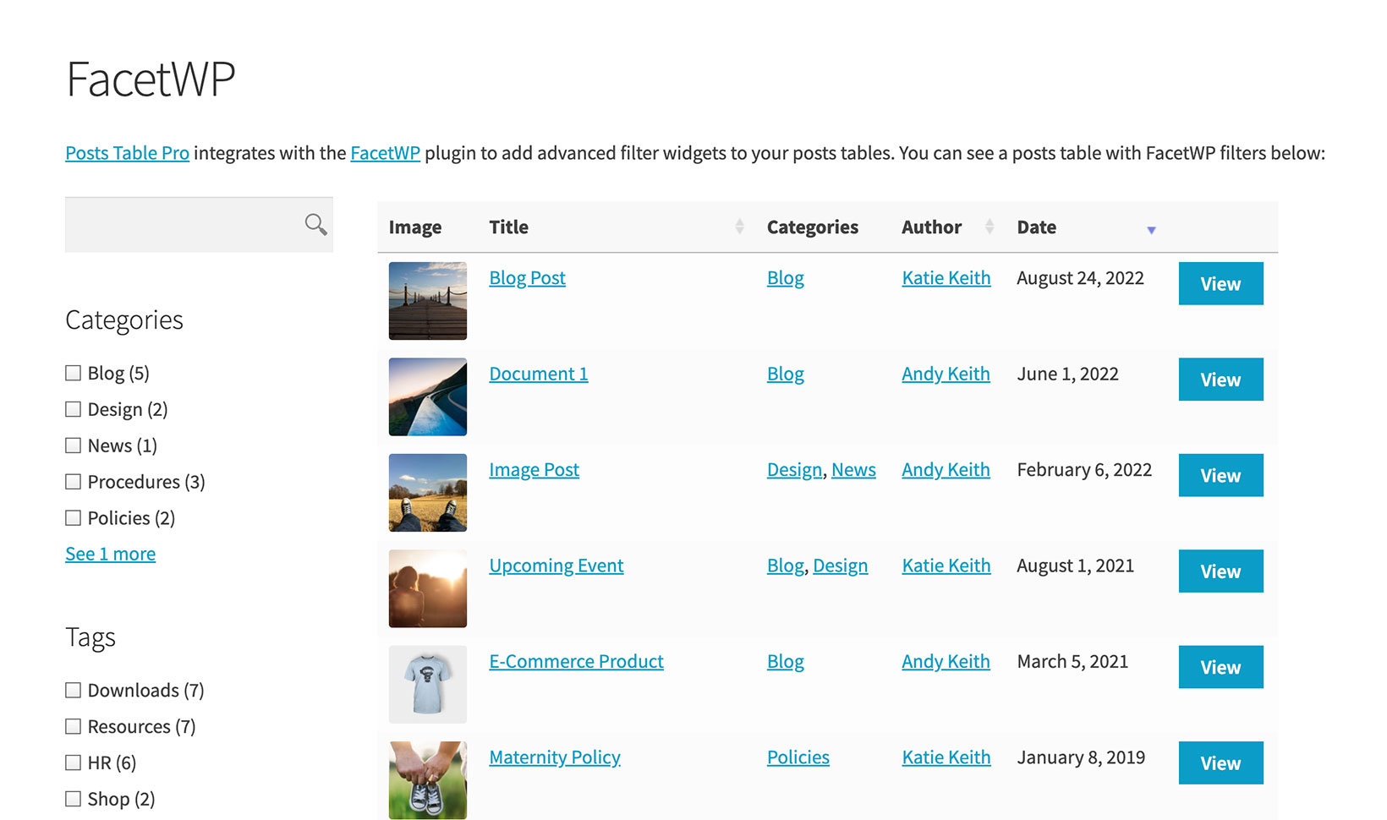Image resolution: width=1387 pixels, height=820 pixels.
Task: Sort the table by Title column
Action: [740, 227]
